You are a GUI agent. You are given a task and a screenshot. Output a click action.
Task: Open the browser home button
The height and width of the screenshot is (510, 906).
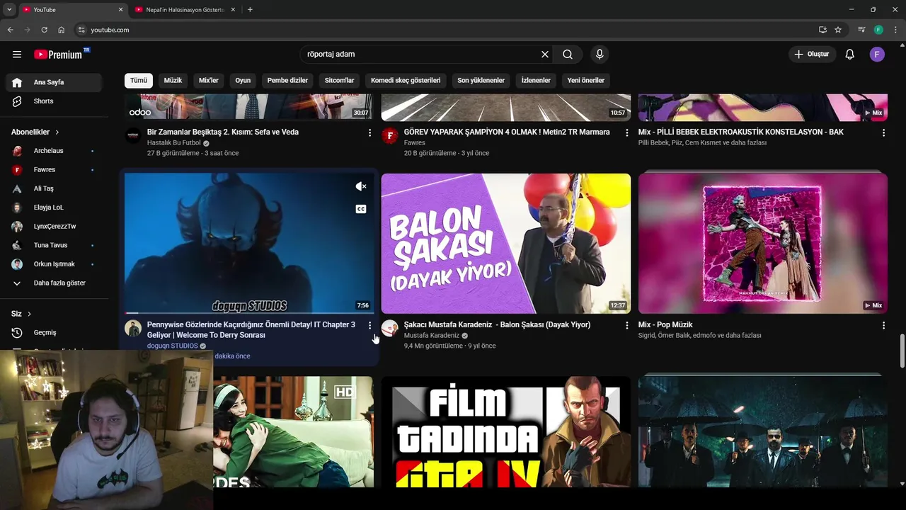point(62,30)
